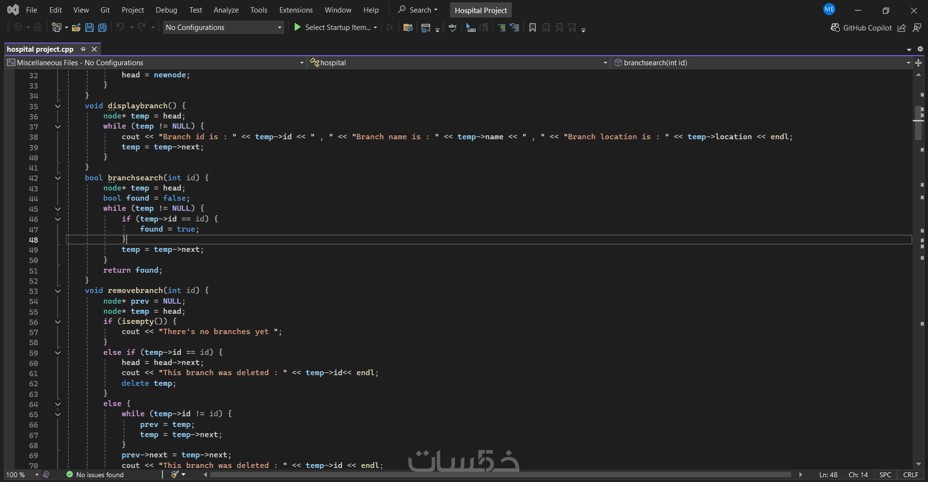Open the Window menu
The image size is (928, 482).
[x=338, y=10]
